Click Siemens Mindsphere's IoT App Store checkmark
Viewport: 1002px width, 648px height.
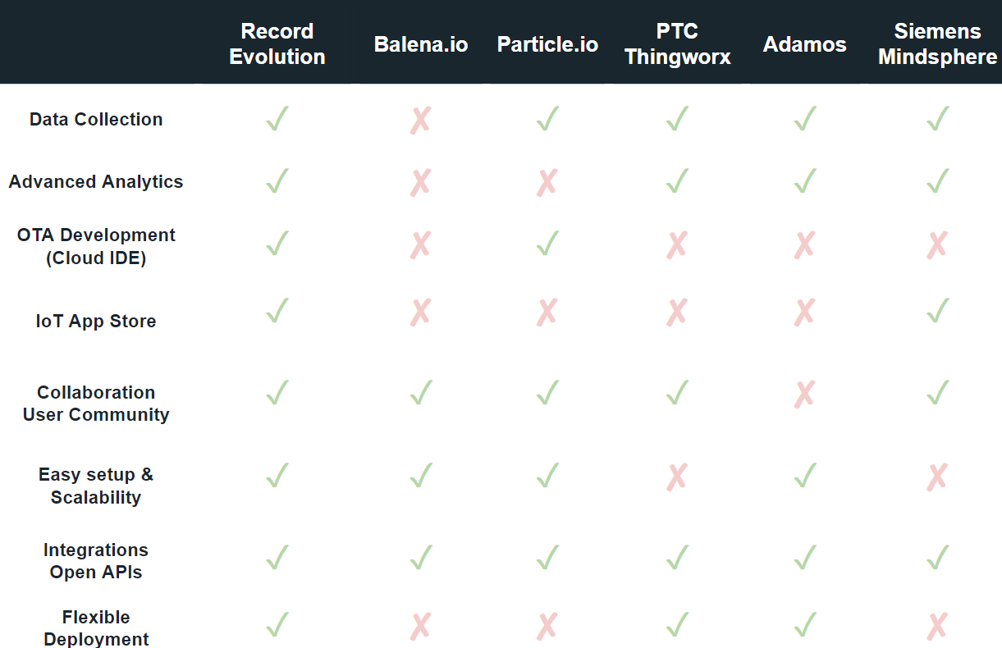tap(937, 311)
